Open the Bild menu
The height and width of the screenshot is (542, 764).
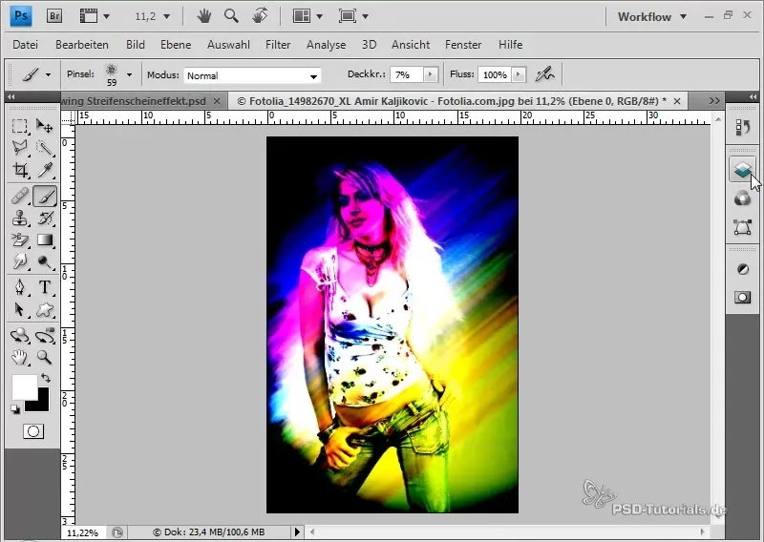tap(135, 45)
